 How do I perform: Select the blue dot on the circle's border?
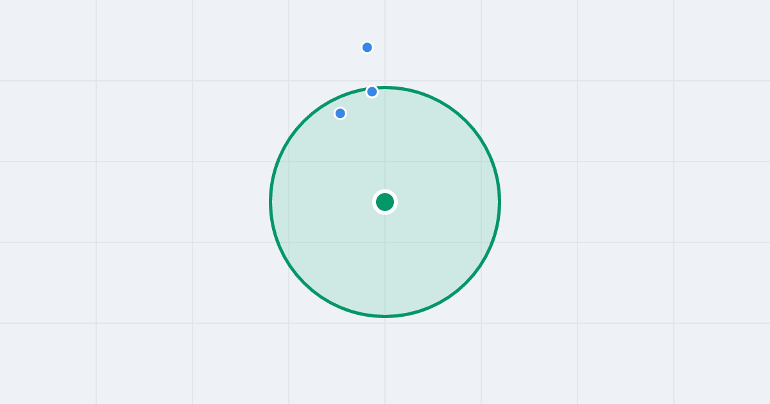pyautogui.click(x=372, y=92)
